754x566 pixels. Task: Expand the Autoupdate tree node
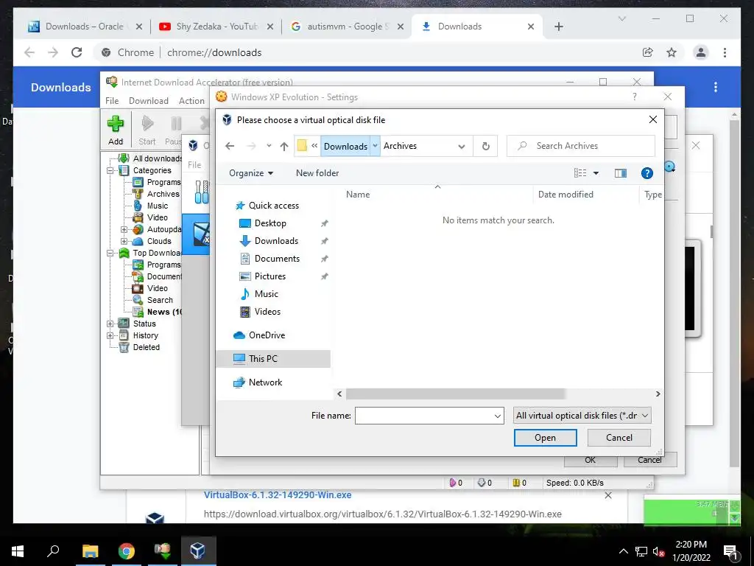point(124,230)
